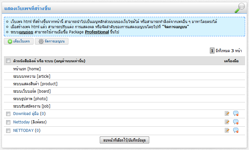Click the speech bubble icon for Nettoday (ลิงค์ตรง)
Screen dimensions: 249x150
(x=236, y=122)
